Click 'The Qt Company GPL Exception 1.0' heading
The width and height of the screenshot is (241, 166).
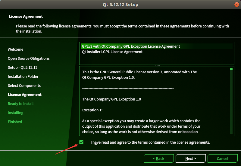pyautogui.click(x=111, y=99)
